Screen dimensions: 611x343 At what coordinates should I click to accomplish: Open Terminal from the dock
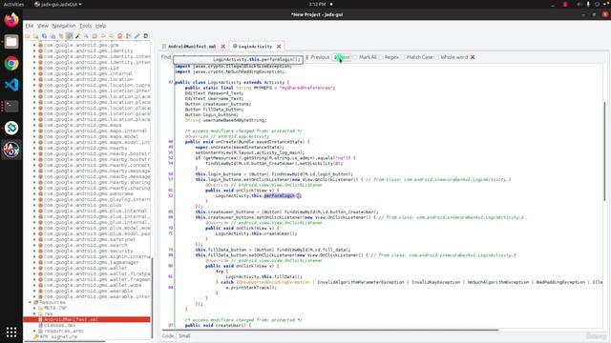(x=11, y=106)
